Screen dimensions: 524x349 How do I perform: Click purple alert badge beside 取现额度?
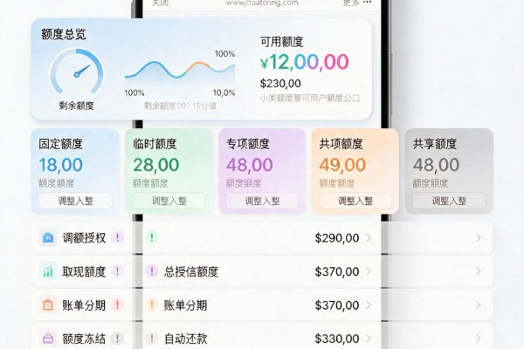pos(117,271)
